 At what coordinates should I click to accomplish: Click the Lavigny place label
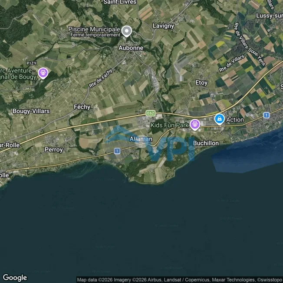tap(163, 26)
